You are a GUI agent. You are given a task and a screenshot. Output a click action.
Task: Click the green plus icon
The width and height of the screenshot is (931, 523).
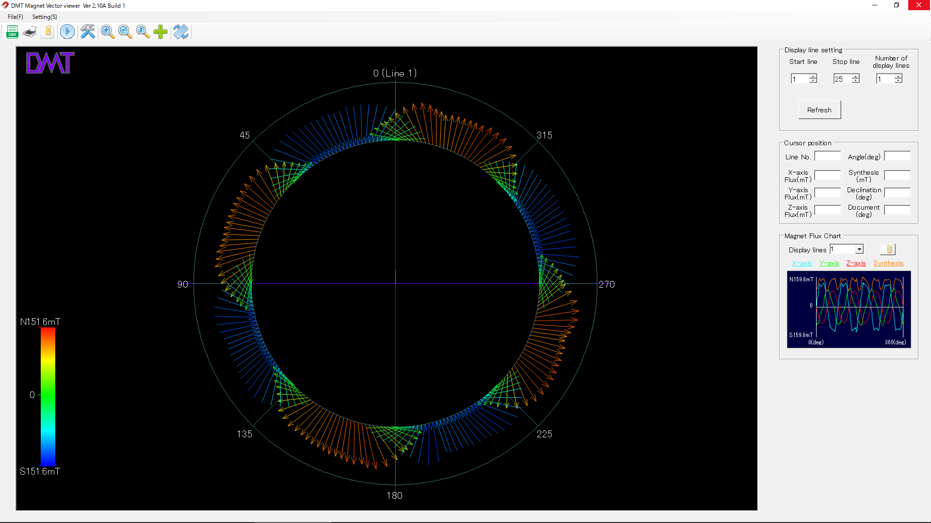tap(161, 32)
